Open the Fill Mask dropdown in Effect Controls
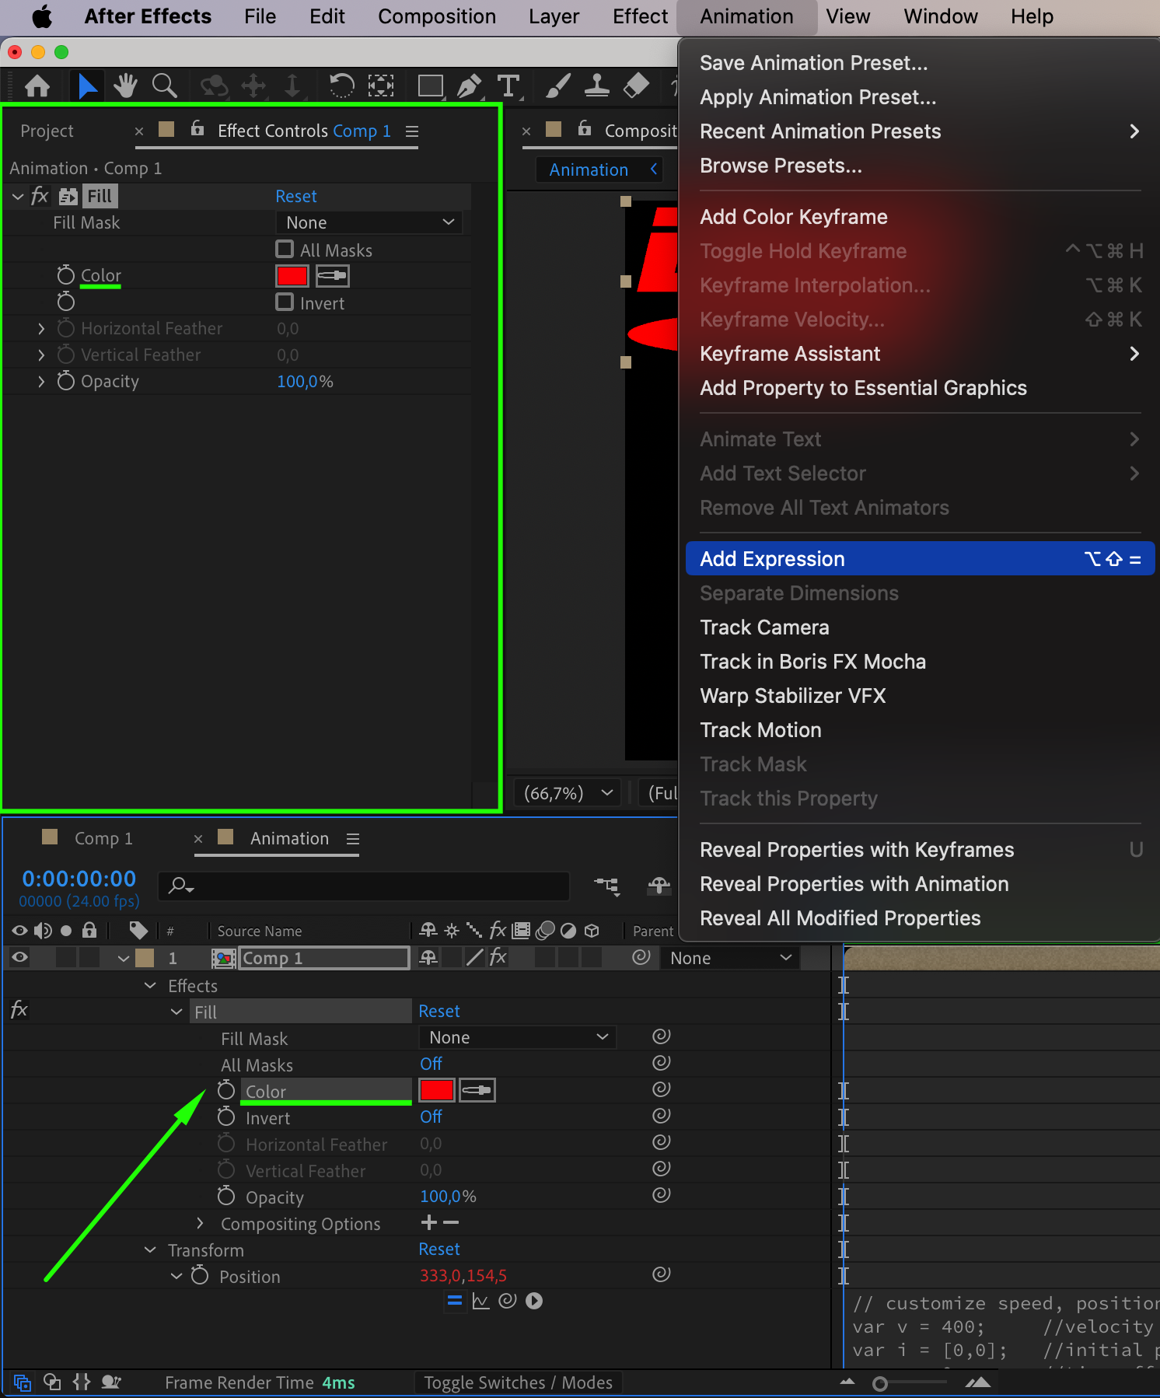 click(369, 223)
